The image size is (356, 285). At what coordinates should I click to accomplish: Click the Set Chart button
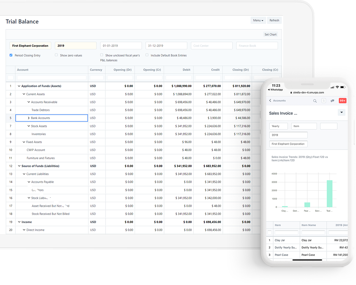pos(270,34)
